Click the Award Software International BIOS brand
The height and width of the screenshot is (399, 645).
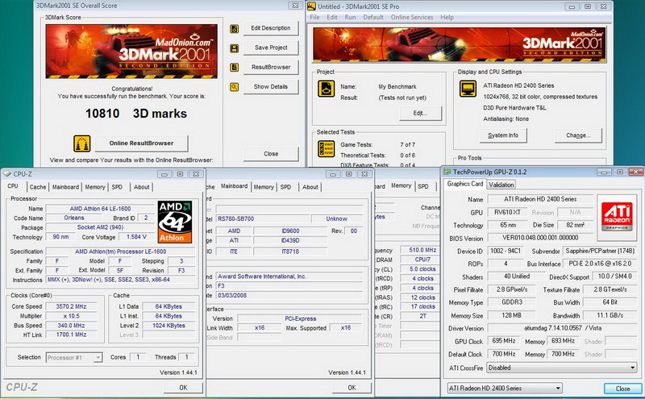pos(289,276)
